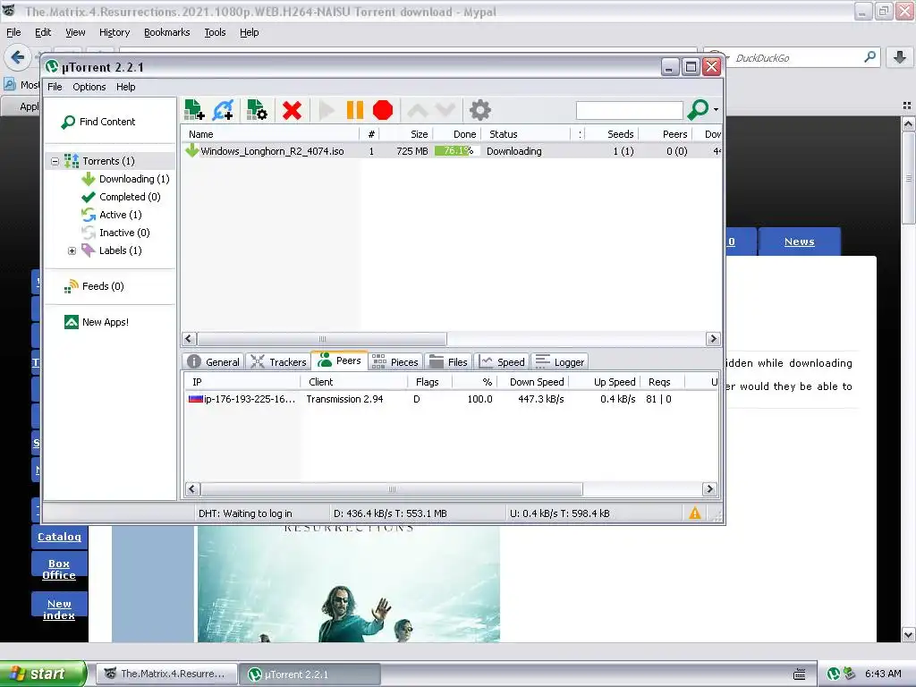
Task: Switch to the Trackers tab
Action: [x=278, y=362]
